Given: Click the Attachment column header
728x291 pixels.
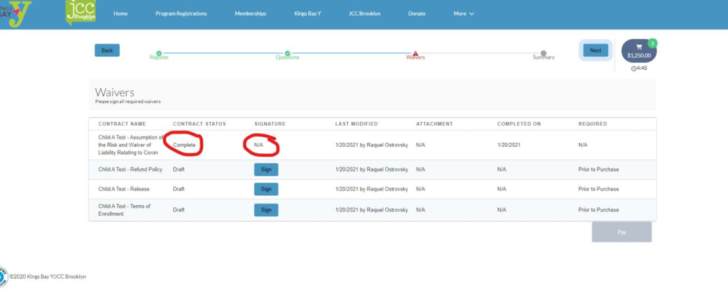Looking at the screenshot, I should [435, 124].
